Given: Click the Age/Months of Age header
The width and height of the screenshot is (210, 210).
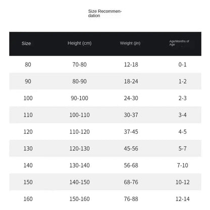Looking at the screenshot, I should 179,43.
